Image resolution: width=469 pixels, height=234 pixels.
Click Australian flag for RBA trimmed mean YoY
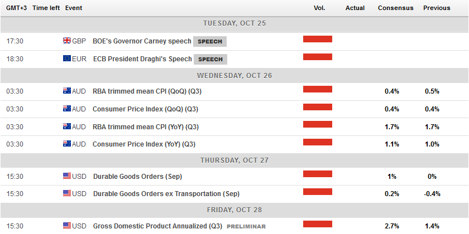66,126
